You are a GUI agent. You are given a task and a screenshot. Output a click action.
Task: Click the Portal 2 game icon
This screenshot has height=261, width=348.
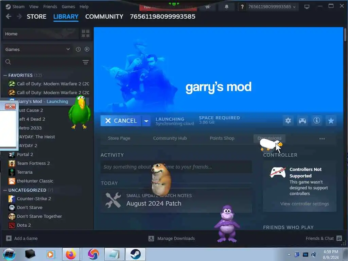point(12,155)
